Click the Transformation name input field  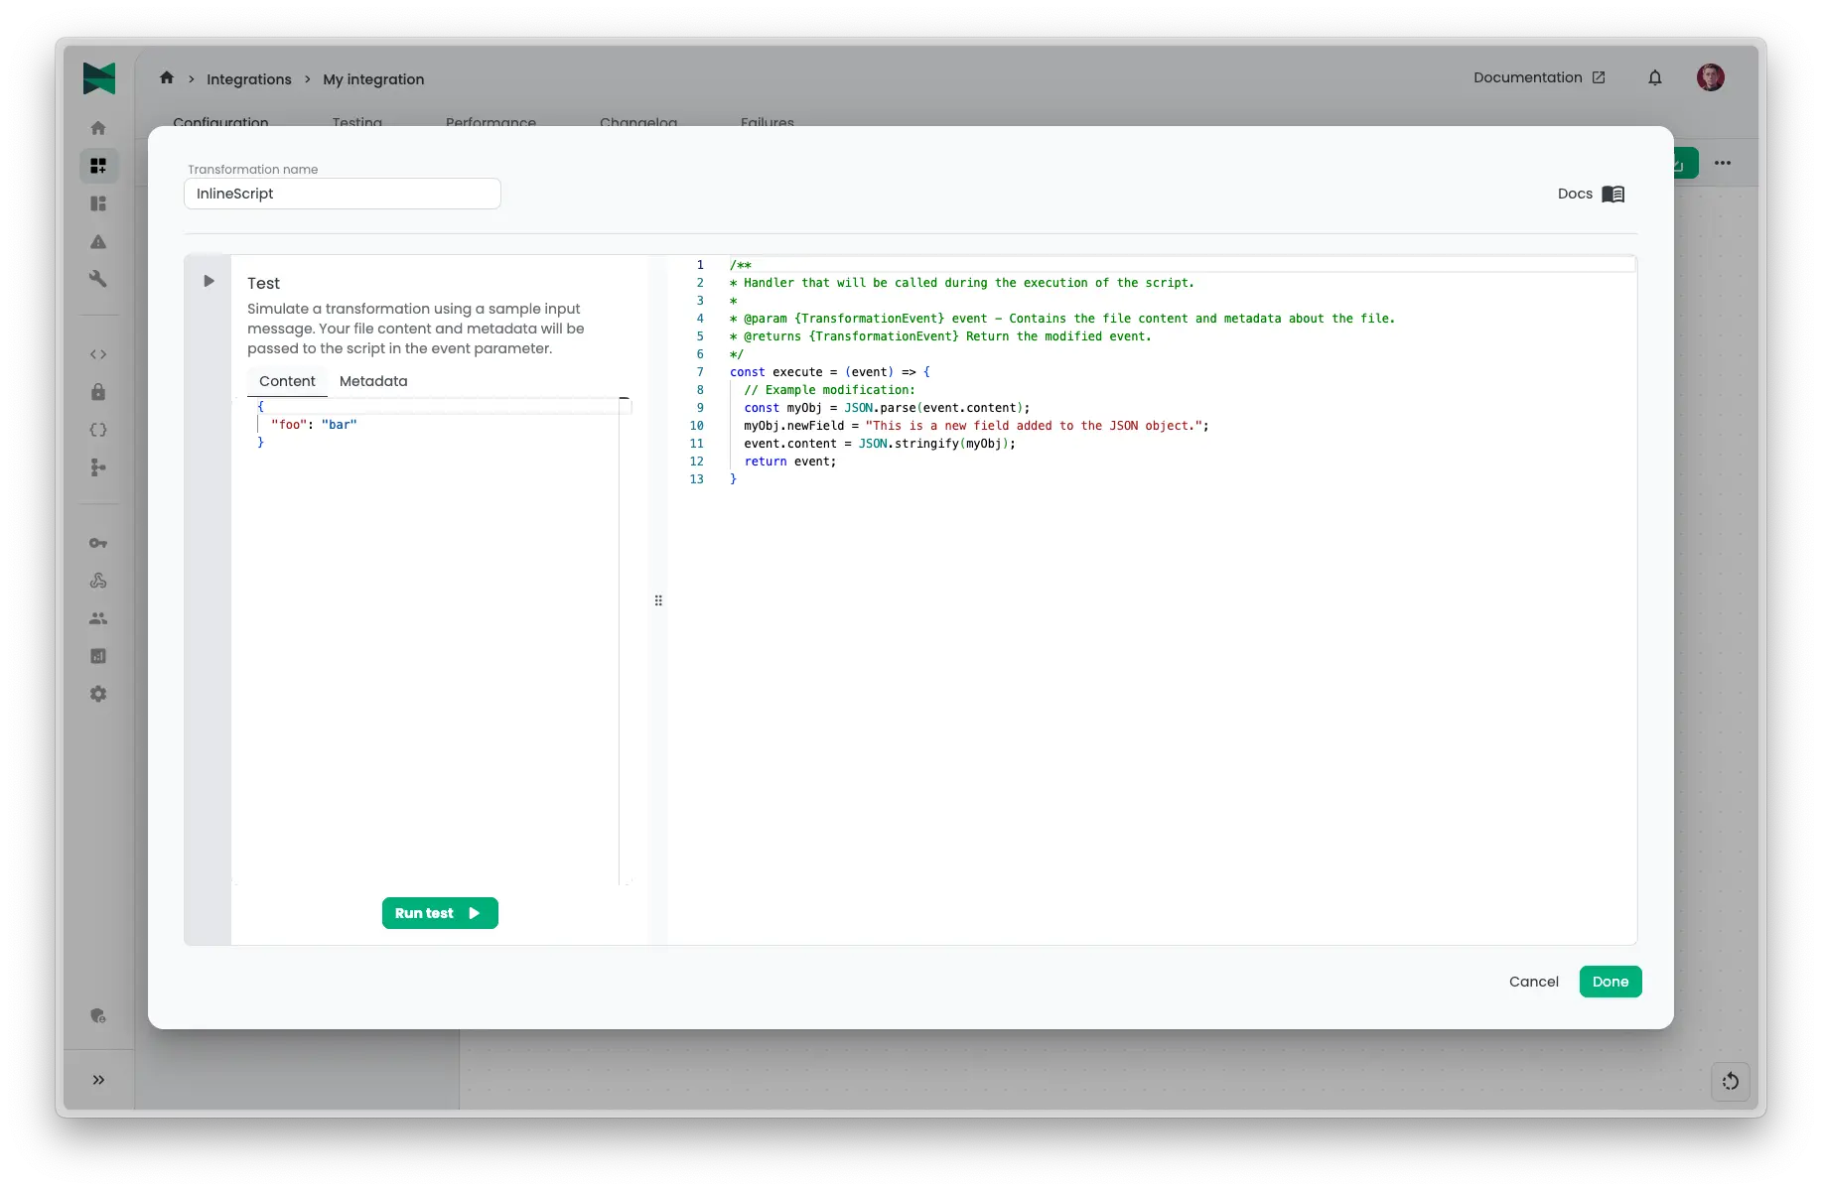click(x=342, y=194)
